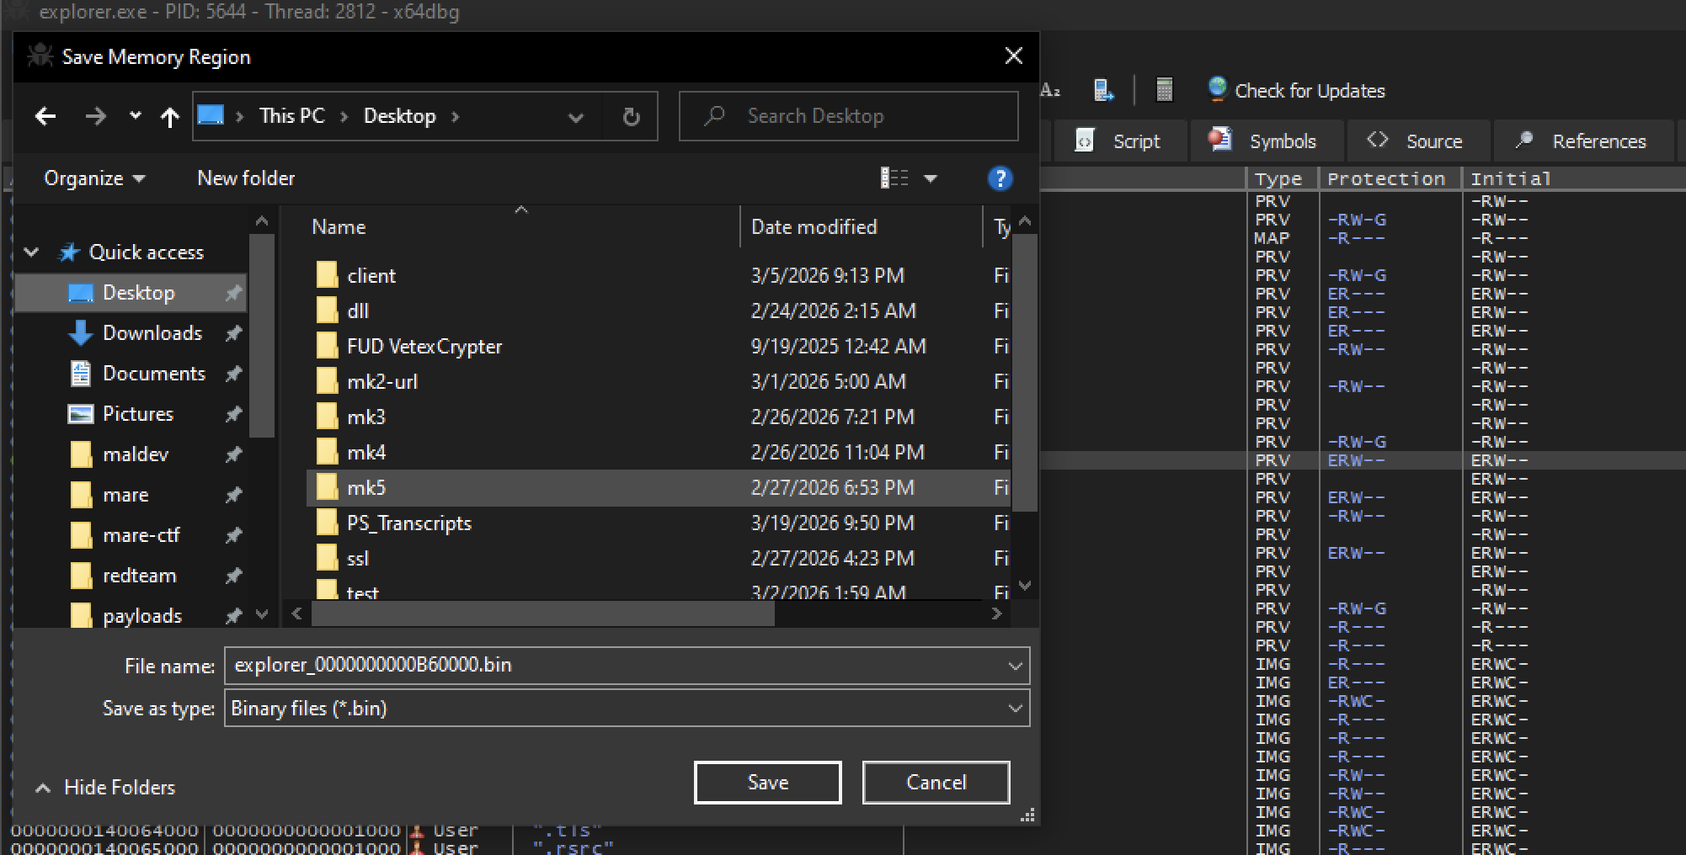Go up one folder level

(169, 117)
